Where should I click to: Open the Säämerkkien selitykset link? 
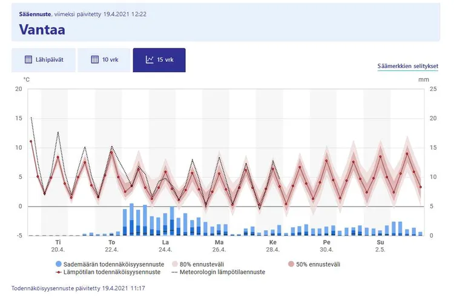(407, 66)
